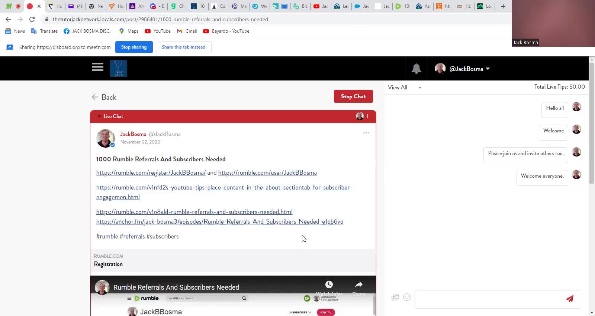This screenshot has height=316, width=595.
Task: Open the Maps bookmark
Action: coord(129,31)
